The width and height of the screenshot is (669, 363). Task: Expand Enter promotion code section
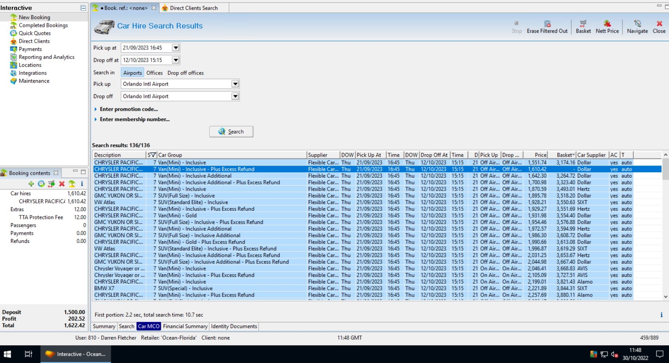tap(126, 109)
